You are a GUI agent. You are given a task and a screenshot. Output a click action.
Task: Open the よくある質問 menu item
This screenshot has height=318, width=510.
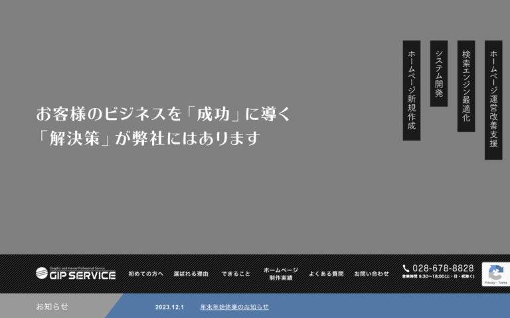pos(326,274)
